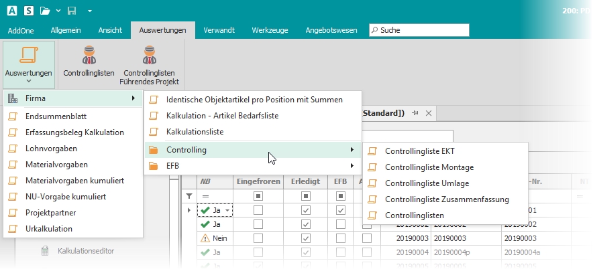Click the save disk icon in title bar
This screenshot has width=593, height=269.
(72, 11)
